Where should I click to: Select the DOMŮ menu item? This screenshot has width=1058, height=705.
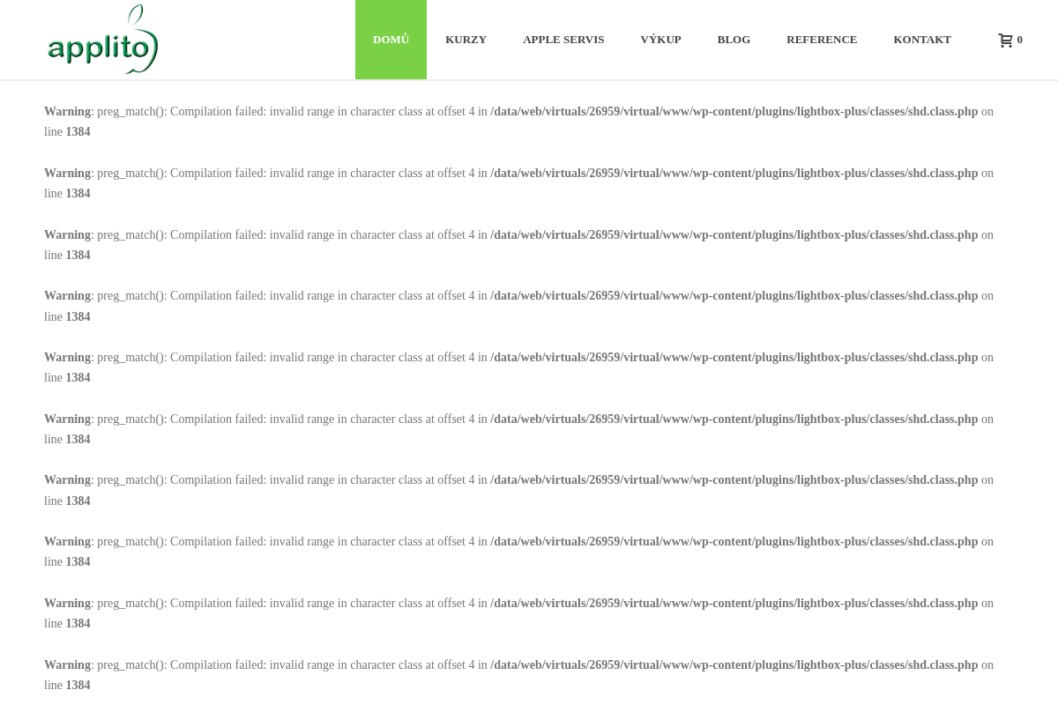(391, 40)
